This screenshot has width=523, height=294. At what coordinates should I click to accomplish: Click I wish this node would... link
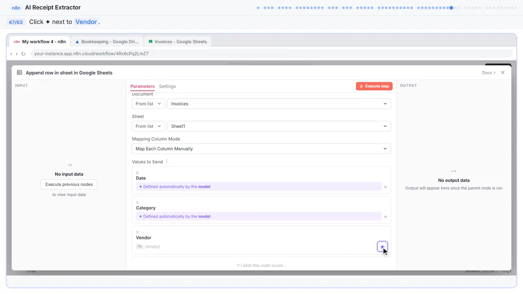tap(261, 265)
